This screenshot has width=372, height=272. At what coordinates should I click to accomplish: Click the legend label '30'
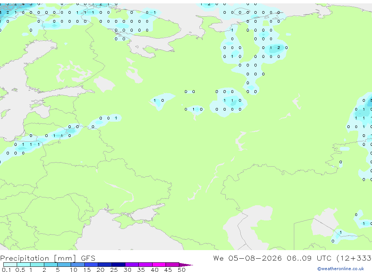(x=128, y=270)
